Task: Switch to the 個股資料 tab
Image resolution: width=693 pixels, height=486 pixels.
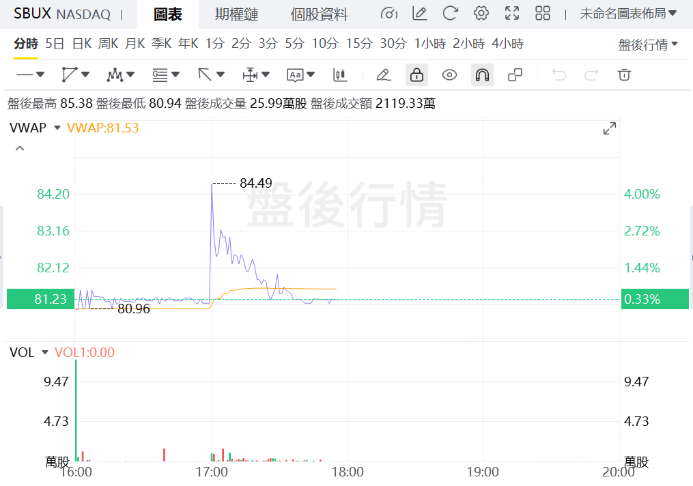Action: click(319, 14)
